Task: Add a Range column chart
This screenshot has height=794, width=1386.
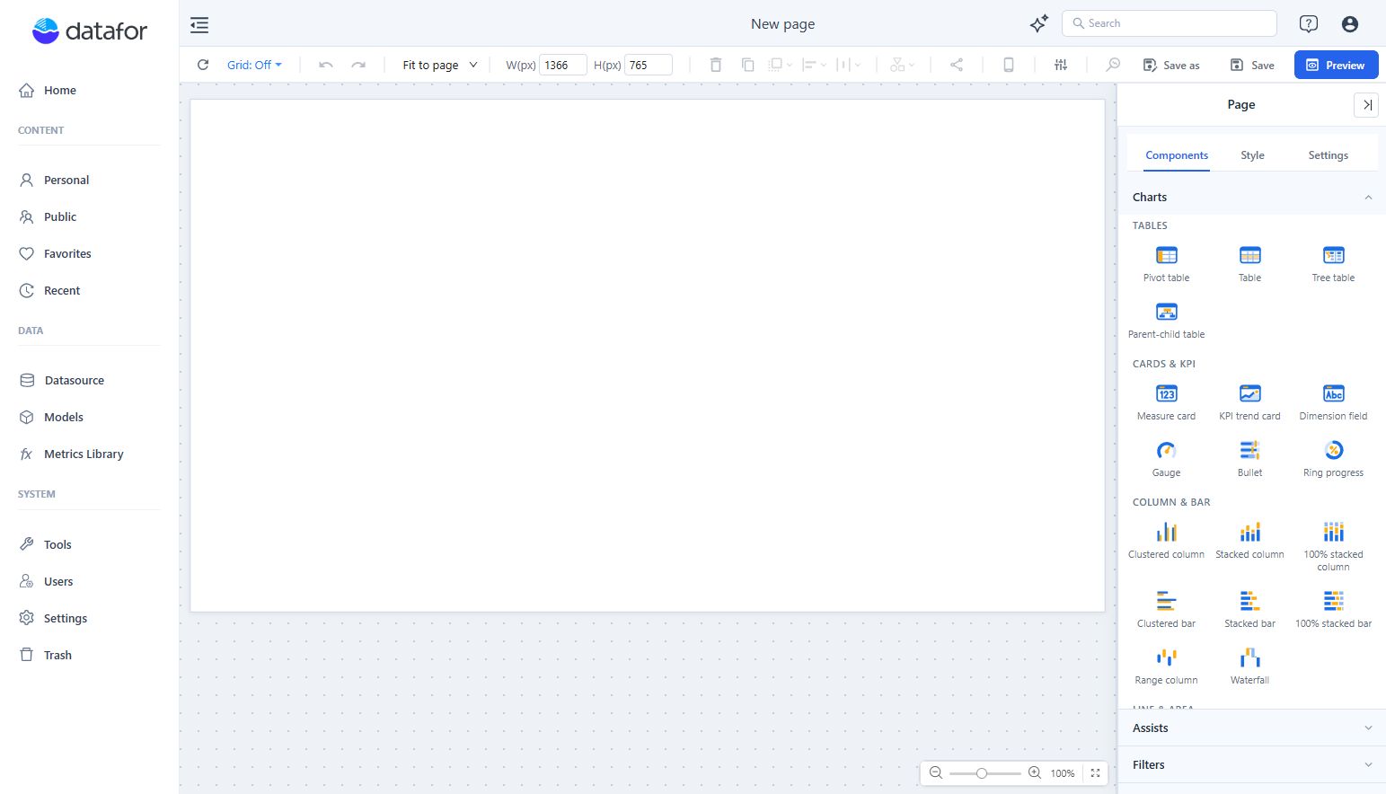Action: click(x=1166, y=666)
